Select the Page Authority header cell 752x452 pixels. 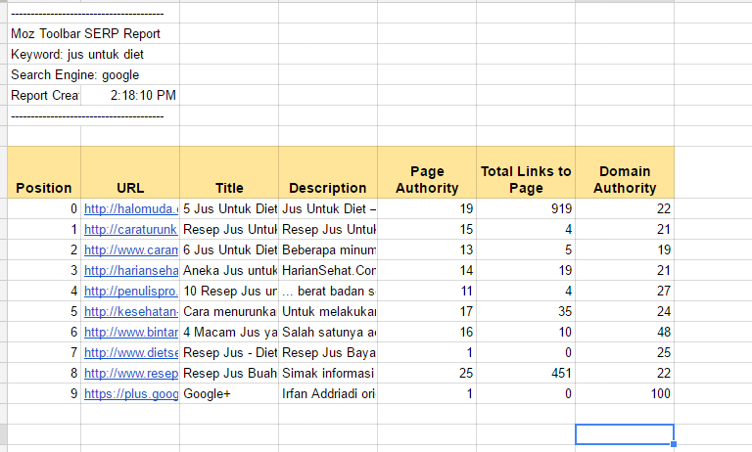[x=427, y=179]
